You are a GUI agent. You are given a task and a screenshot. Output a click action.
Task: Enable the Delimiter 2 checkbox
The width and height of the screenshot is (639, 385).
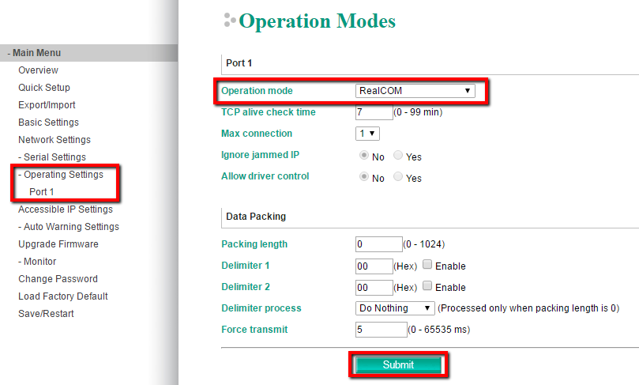pyautogui.click(x=427, y=287)
